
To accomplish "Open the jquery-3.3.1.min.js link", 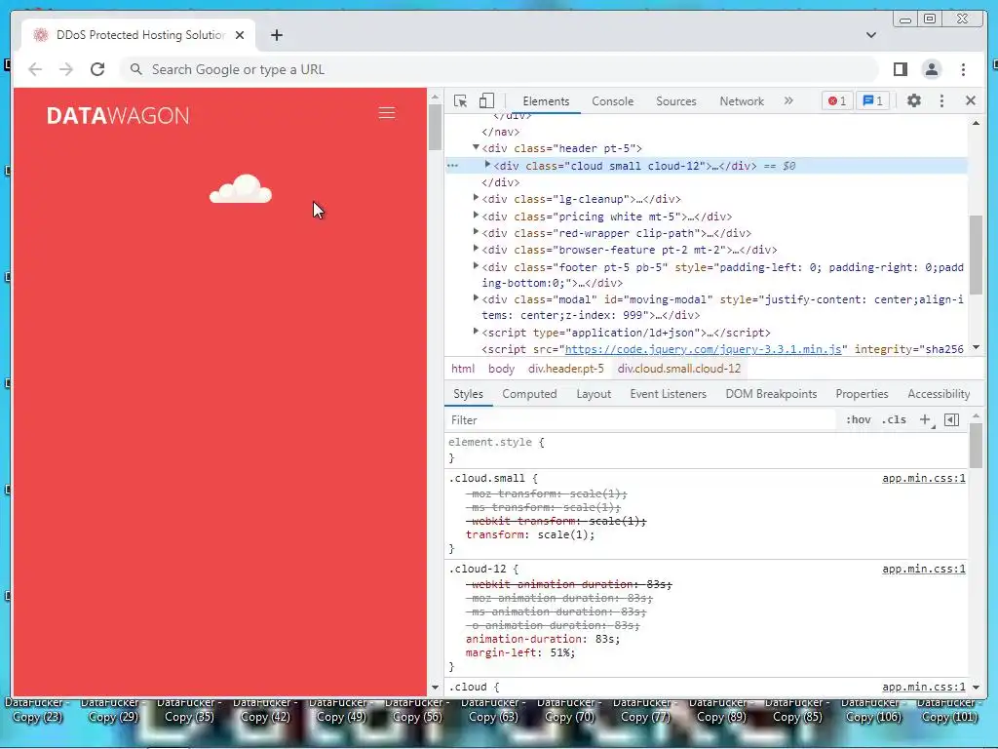I will [x=703, y=349].
